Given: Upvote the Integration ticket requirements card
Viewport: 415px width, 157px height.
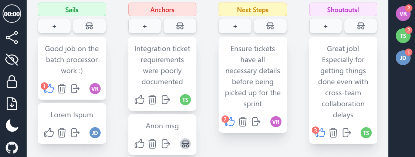Looking at the screenshot, I should click(x=139, y=100).
